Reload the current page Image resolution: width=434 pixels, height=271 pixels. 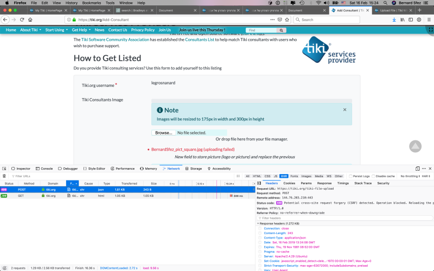pos(22,20)
